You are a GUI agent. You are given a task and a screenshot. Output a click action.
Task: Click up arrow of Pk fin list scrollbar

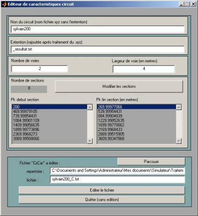coord(179,107)
